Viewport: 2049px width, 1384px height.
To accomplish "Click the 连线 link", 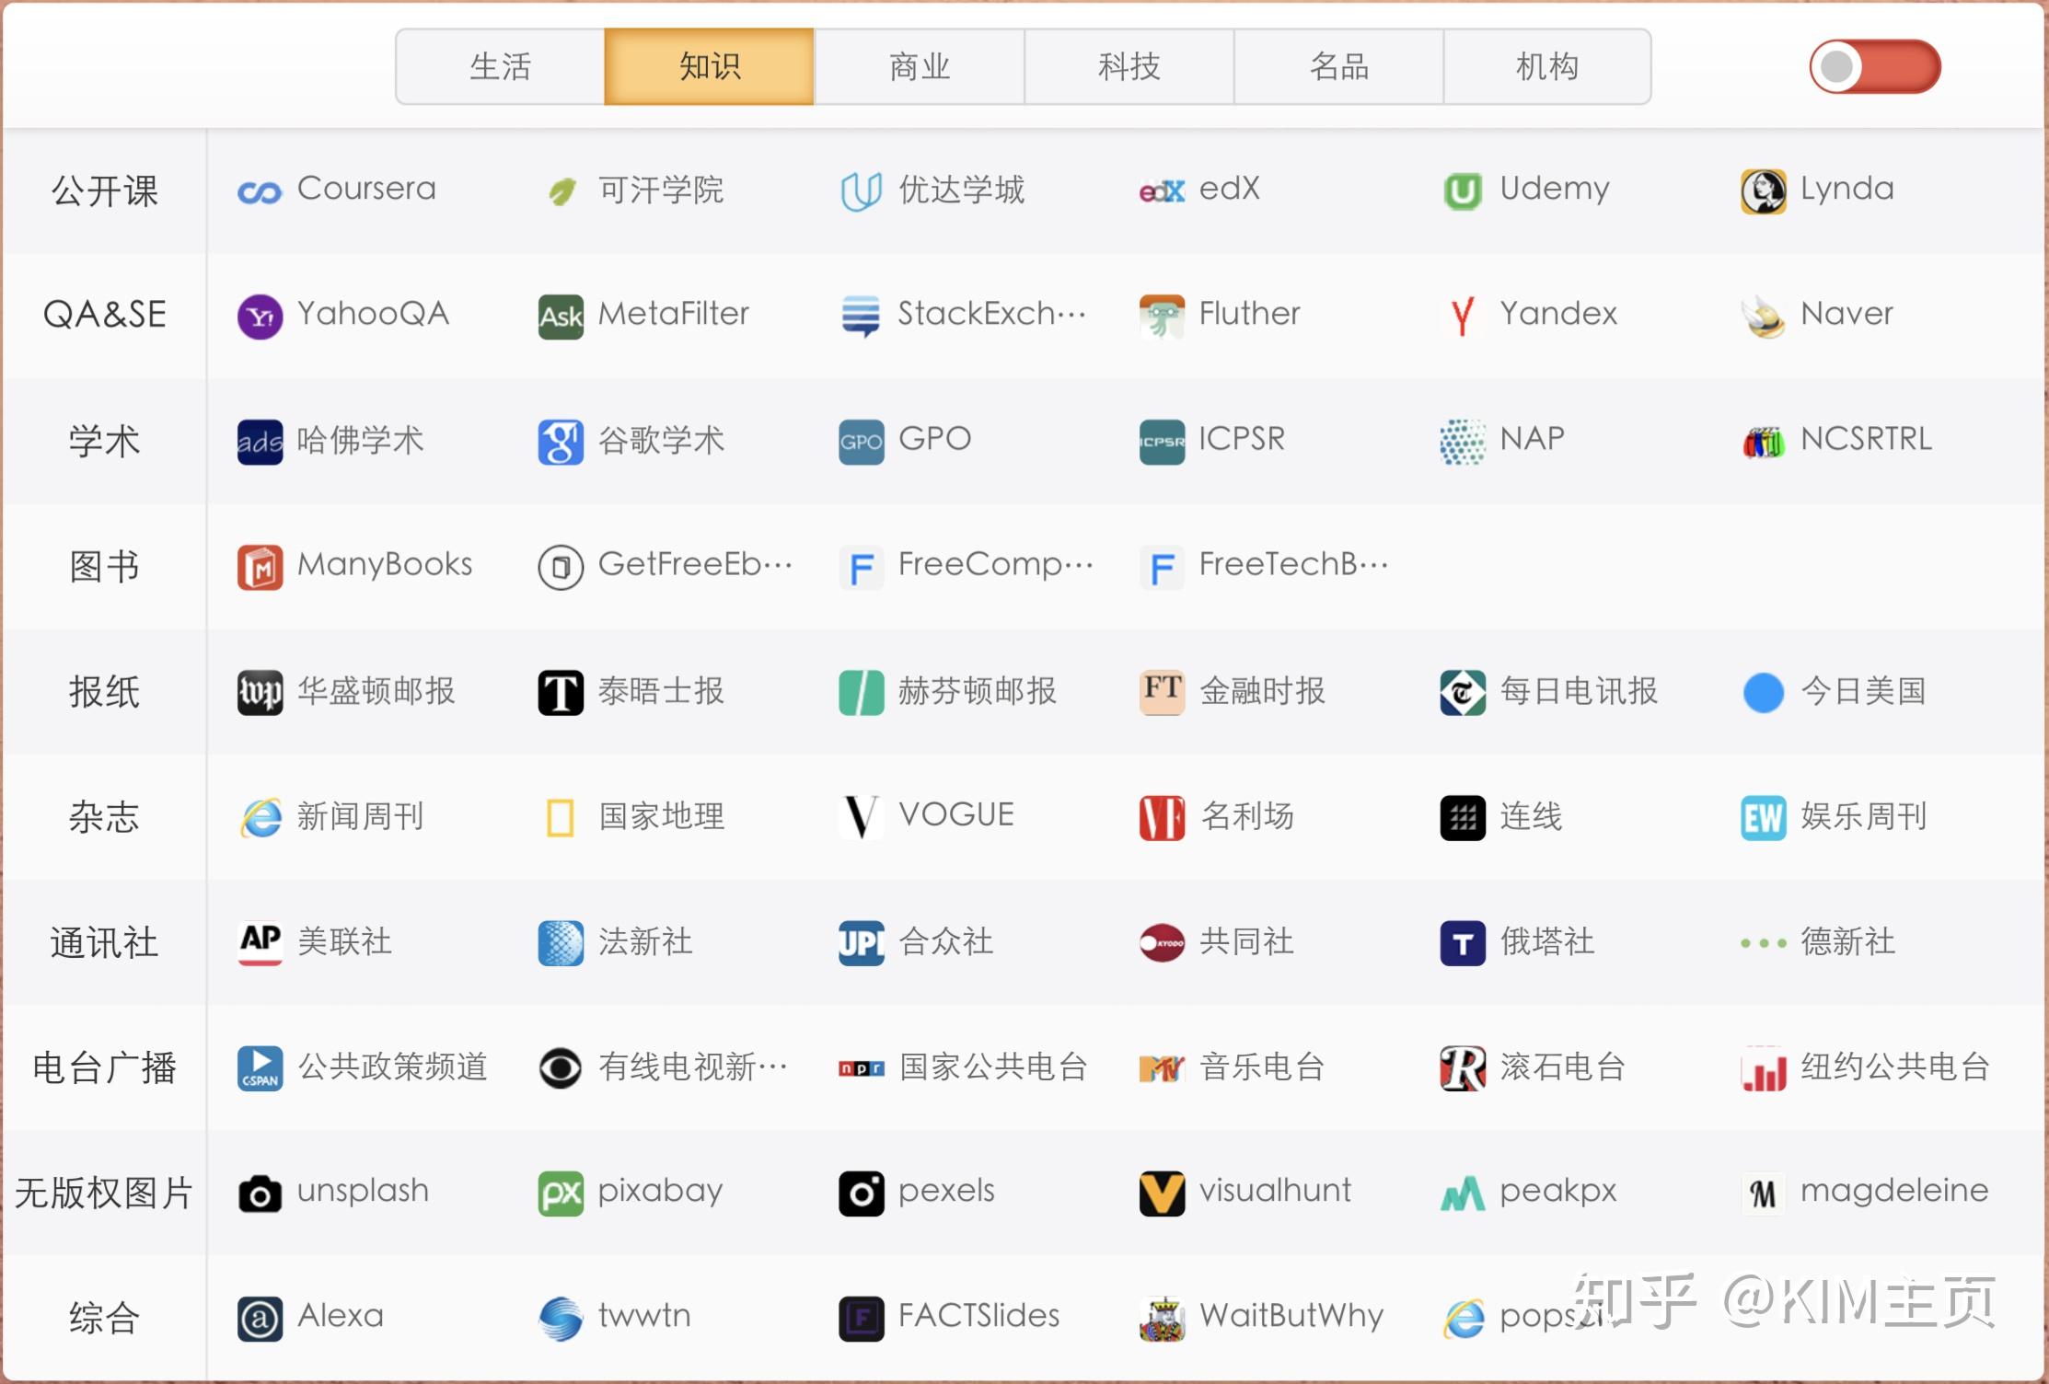I will coord(1501,817).
